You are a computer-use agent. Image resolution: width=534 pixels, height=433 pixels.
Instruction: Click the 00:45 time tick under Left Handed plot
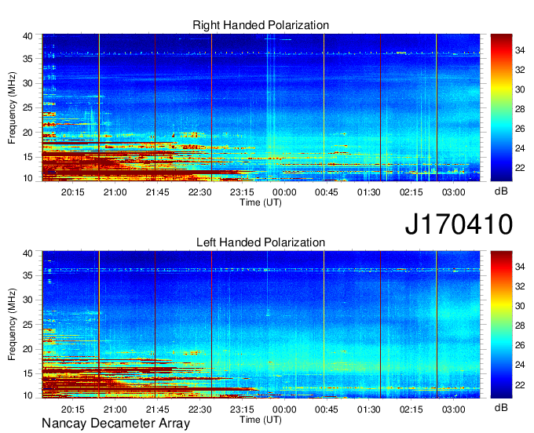(327, 409)
